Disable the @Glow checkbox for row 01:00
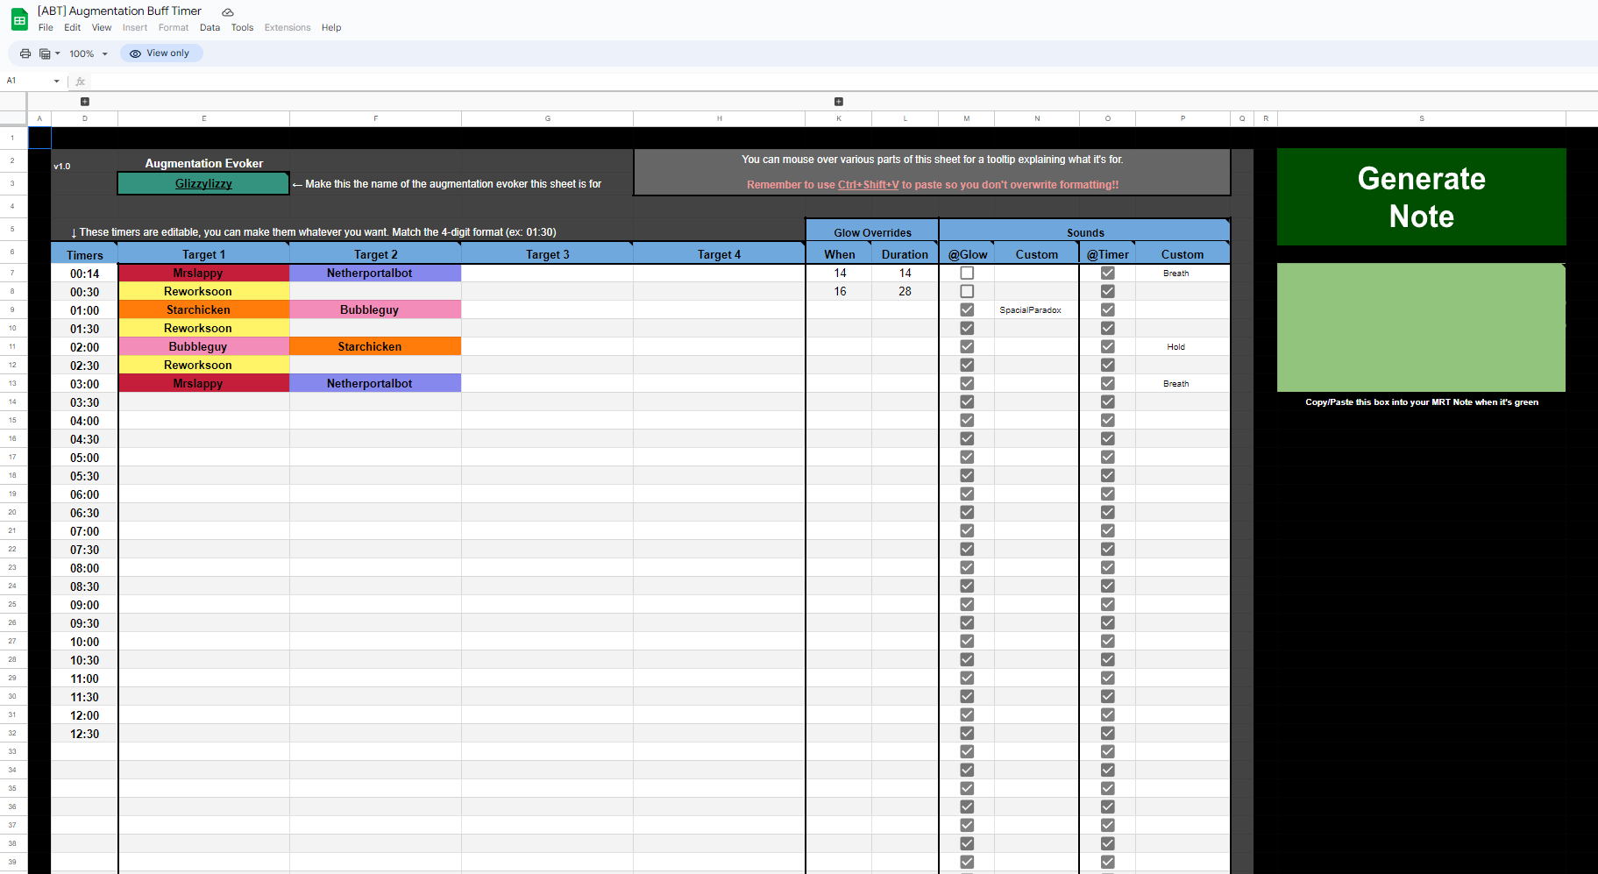 coord(967,309)
